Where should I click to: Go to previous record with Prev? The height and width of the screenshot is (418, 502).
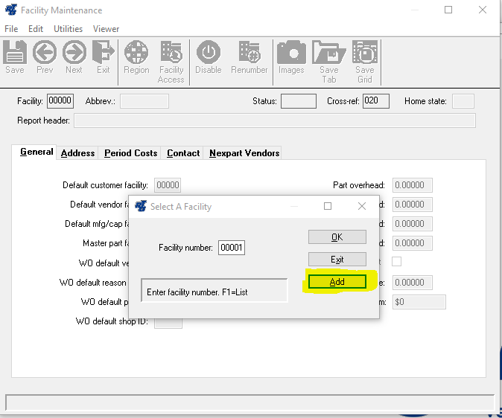45,57
